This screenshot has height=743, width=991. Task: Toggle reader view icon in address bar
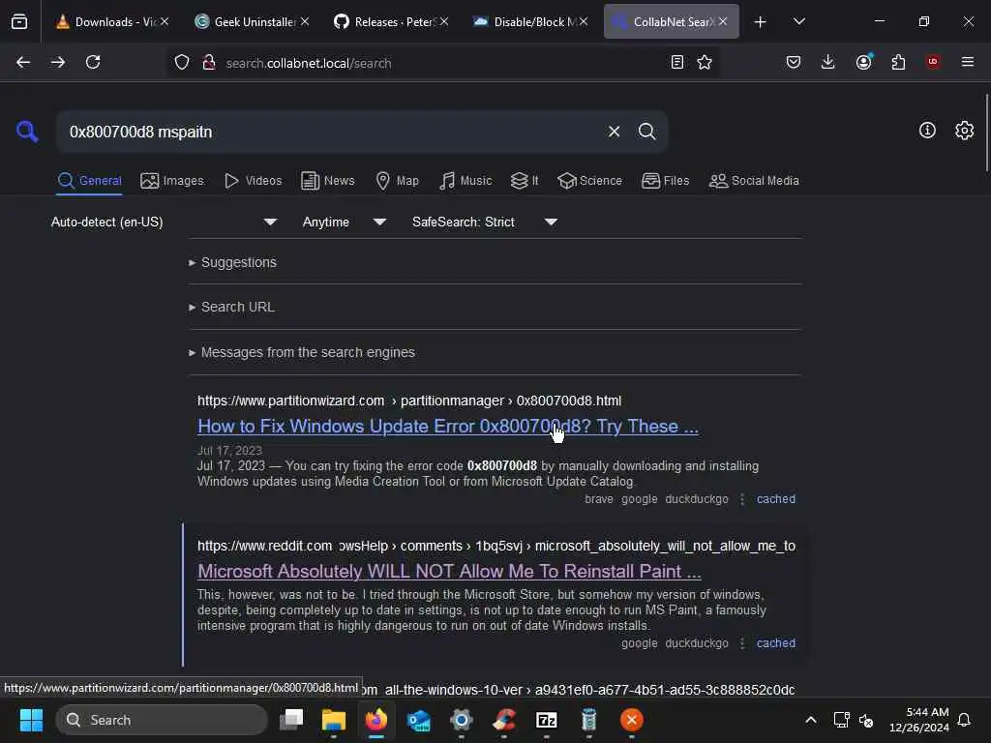676,62
